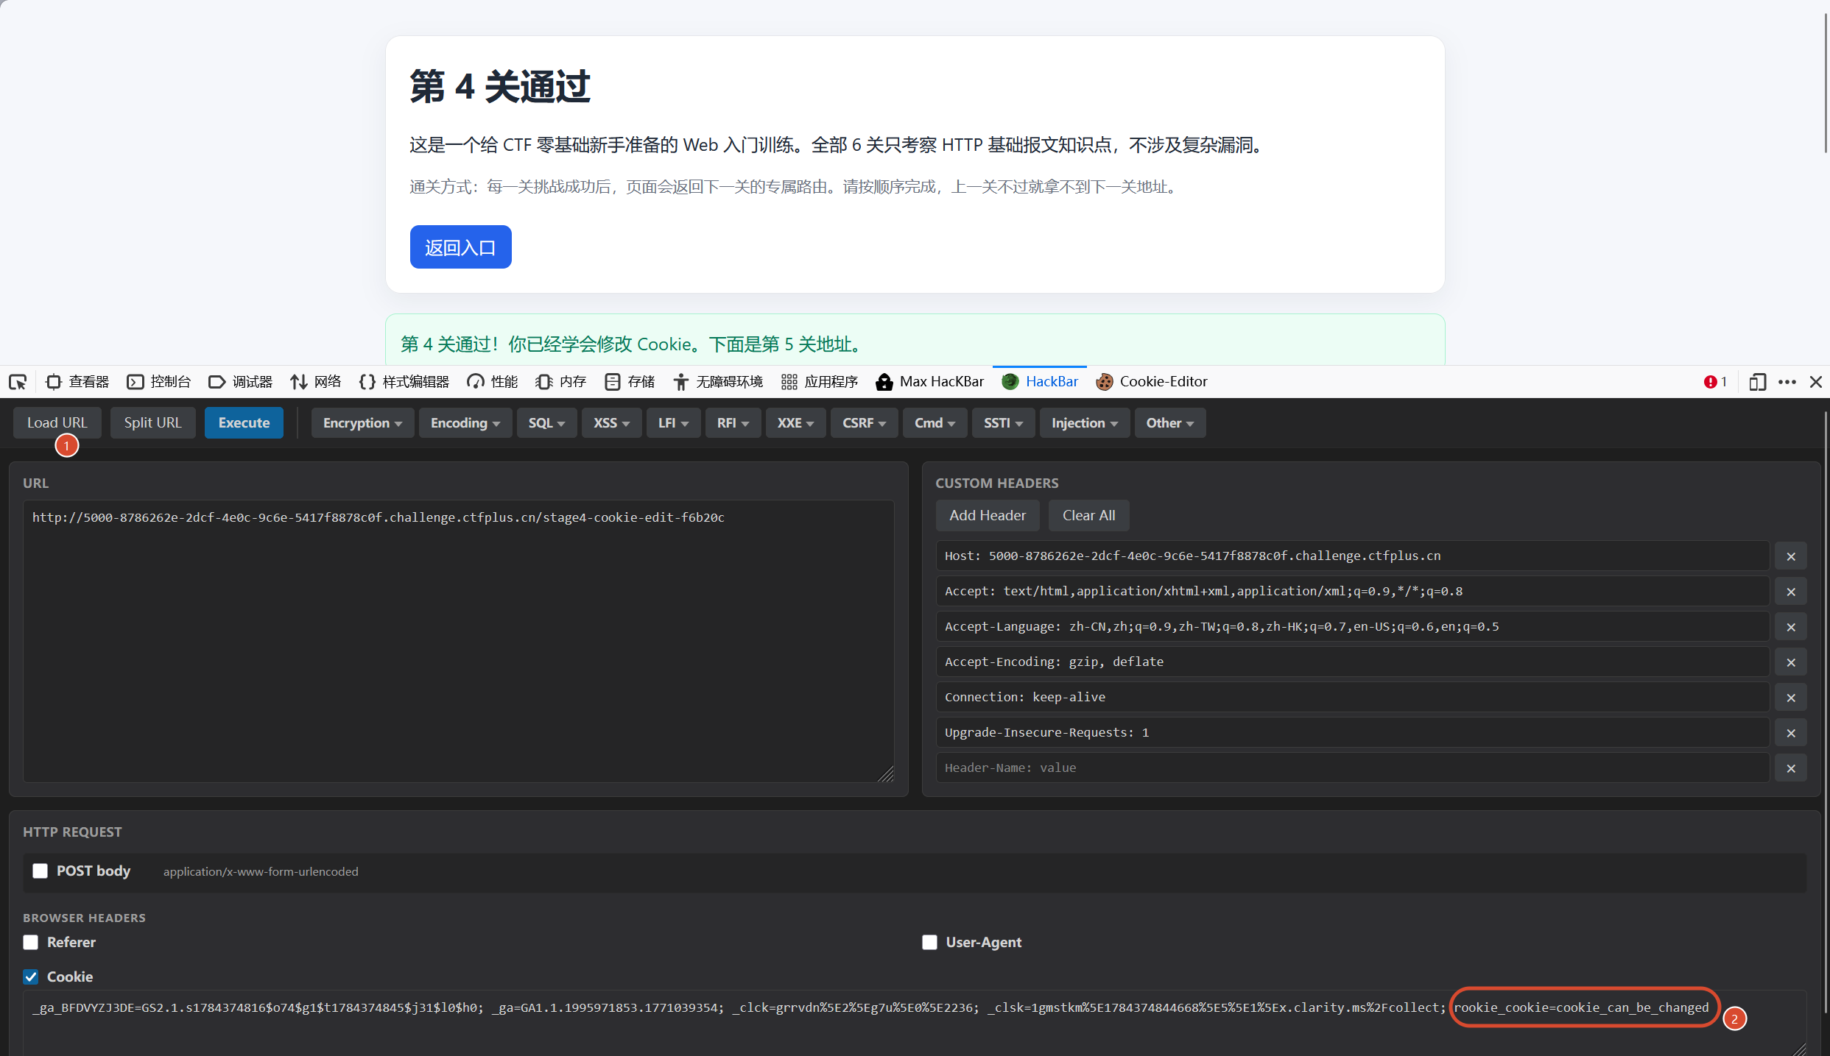Remove the Accept-Encoding header row

click(x=1791, y=662)
